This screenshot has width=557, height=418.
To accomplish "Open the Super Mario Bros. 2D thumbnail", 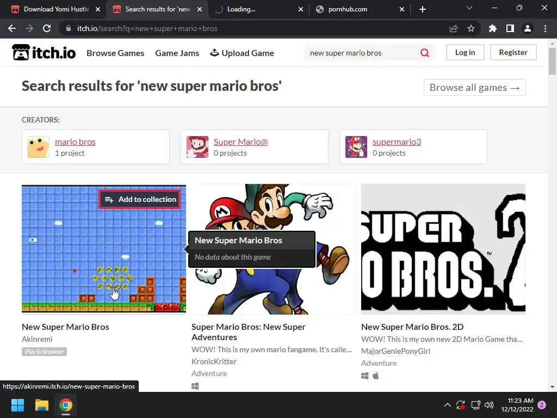I will pyautogui.click(x=443, y=249).
